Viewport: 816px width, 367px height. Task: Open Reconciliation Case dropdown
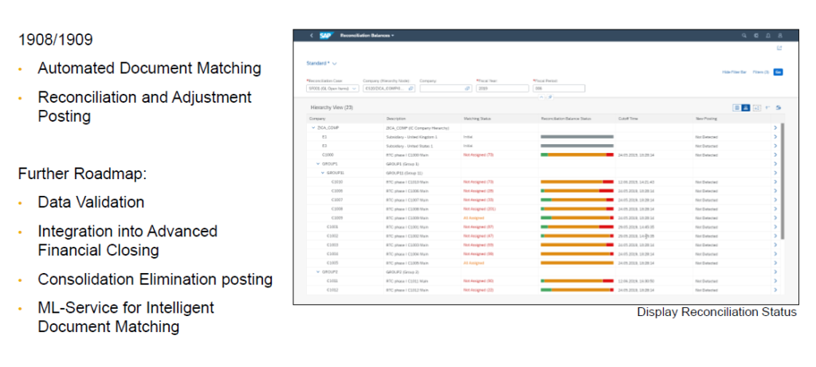click(x=354, y=88)
